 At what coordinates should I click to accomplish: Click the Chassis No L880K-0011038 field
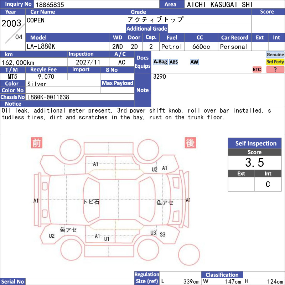pyautogui.click(x=80, y=97)
